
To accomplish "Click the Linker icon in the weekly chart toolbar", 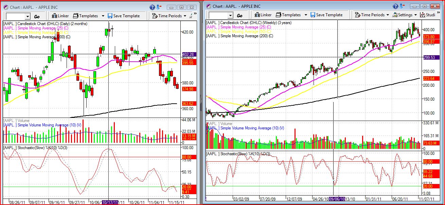I will (x=257, y=15).
